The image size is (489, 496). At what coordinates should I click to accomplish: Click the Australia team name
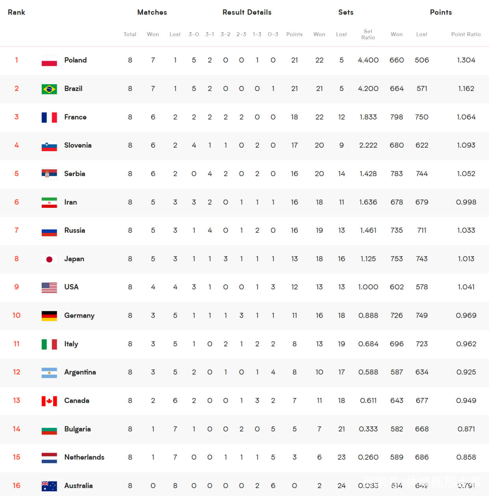78,485
